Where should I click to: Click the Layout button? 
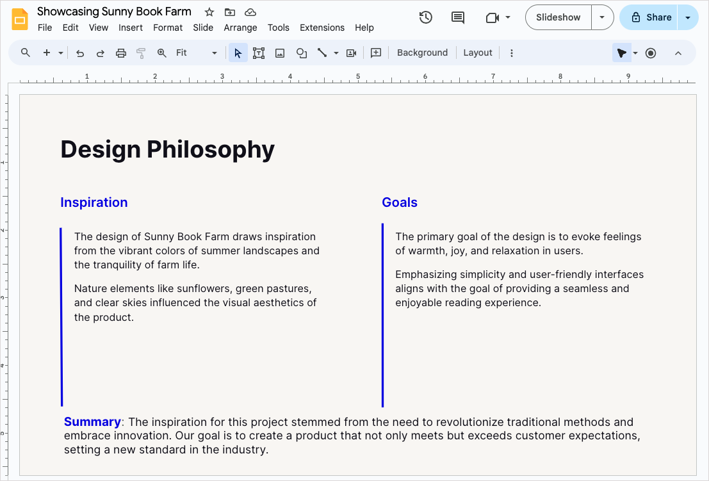(x=478, y=53)
